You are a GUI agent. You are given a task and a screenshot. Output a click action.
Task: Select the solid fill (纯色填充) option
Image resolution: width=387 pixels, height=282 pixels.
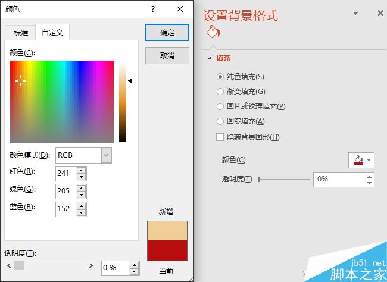[x=221, y=77]
